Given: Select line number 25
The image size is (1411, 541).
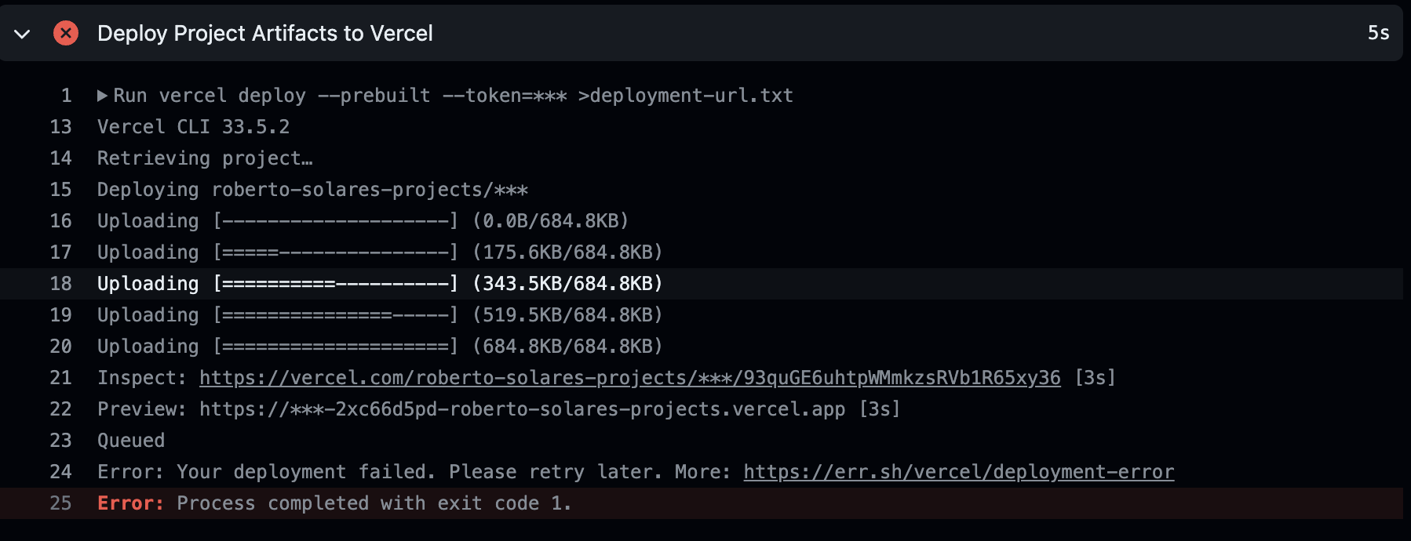Looking at the screenshot, I should (60, 503).
